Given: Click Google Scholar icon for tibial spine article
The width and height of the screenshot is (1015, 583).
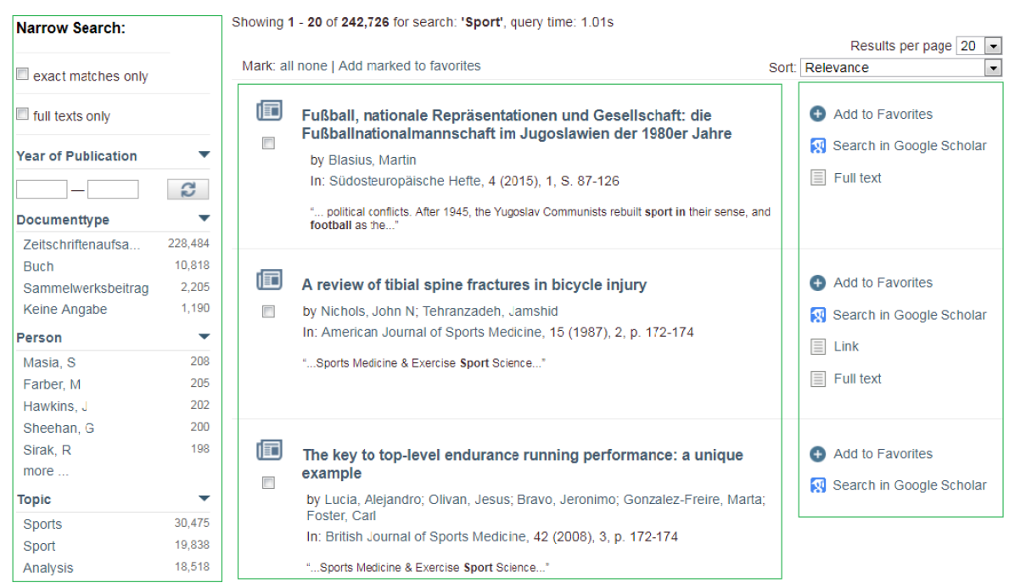Looking at the screenshot, I should [817, 316].
